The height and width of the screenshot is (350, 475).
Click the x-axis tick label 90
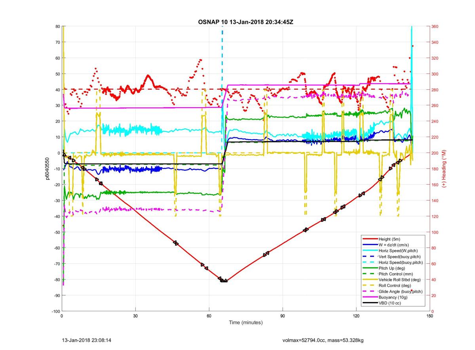click(283, 316)
